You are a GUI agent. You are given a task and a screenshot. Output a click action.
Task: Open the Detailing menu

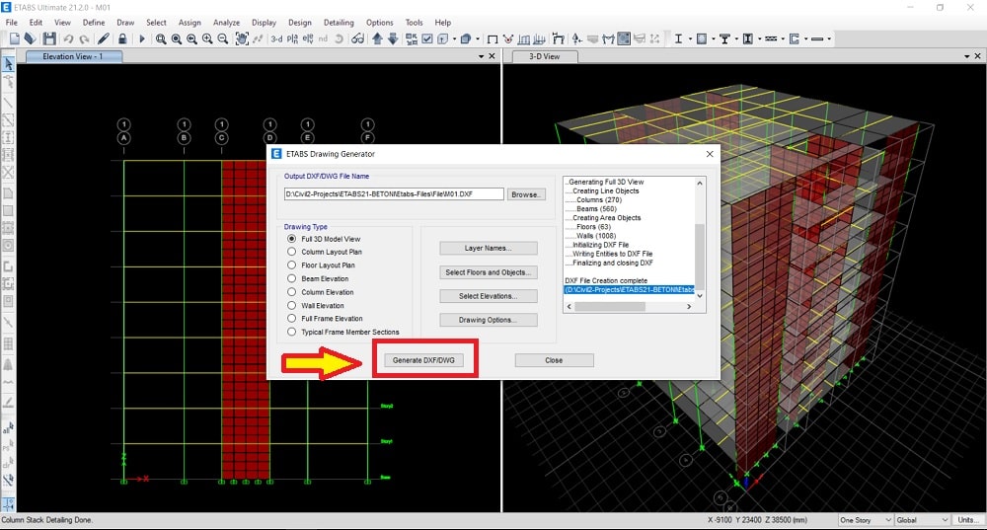pyautogui.click(x=339, y=22)
